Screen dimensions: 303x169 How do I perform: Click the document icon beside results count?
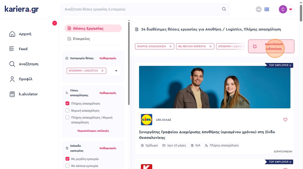tap(137, 29)
